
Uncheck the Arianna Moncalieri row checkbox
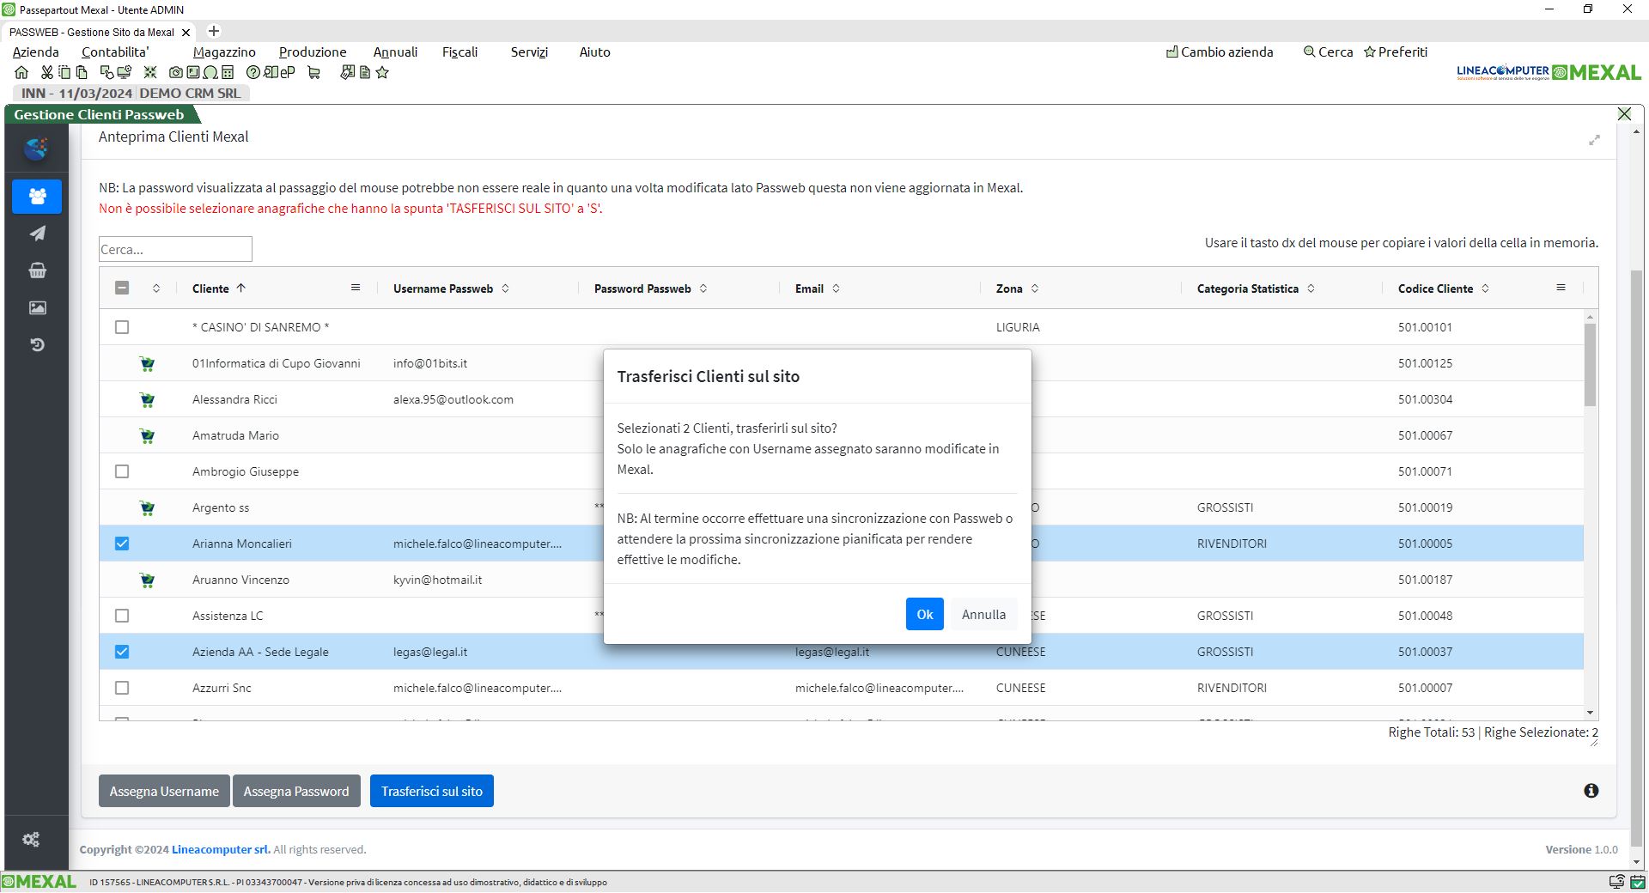coord(122,544)
